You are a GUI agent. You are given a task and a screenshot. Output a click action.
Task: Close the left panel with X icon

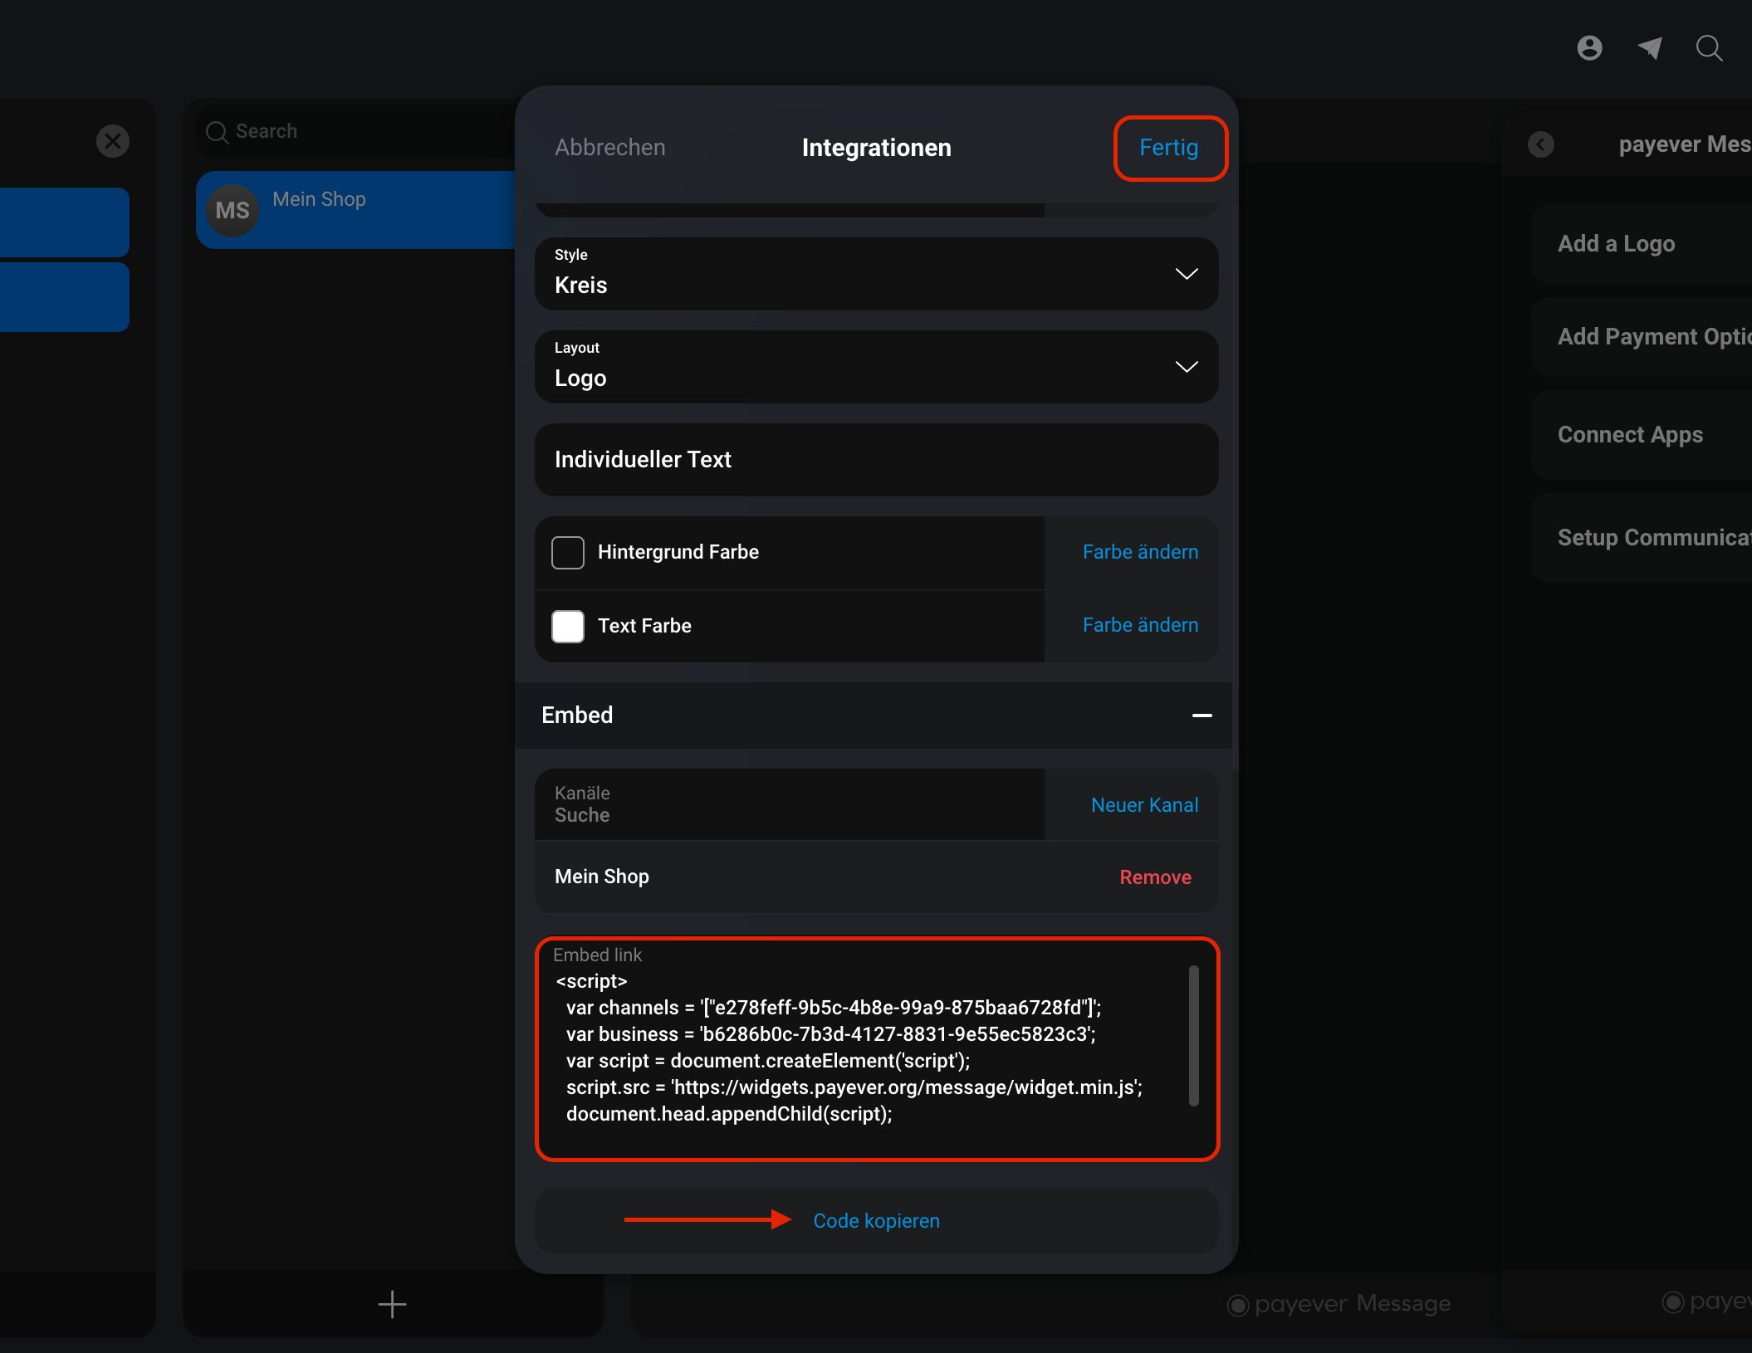pyautogui.click(x=113, y=141)
